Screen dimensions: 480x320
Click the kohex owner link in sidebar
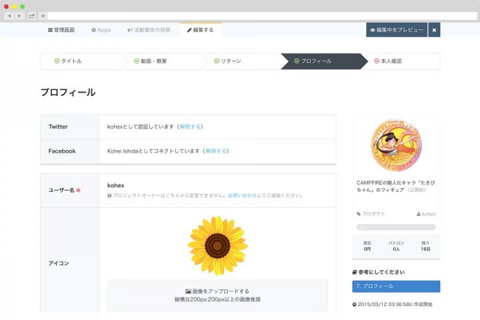(426, 214)
